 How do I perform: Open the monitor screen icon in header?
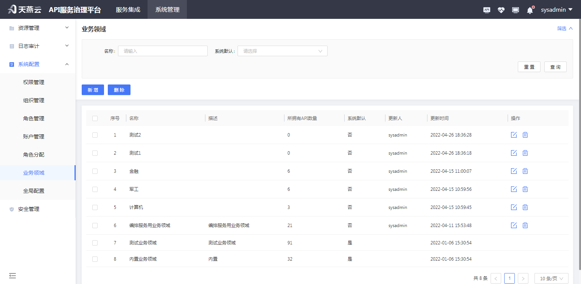(515, 10)
